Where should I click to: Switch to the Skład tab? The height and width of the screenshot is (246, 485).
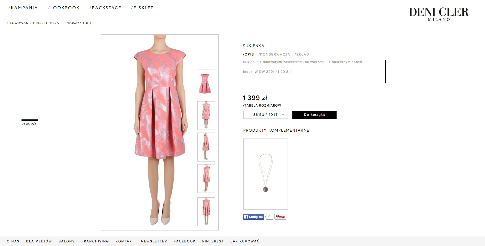[x=302, y=54]
